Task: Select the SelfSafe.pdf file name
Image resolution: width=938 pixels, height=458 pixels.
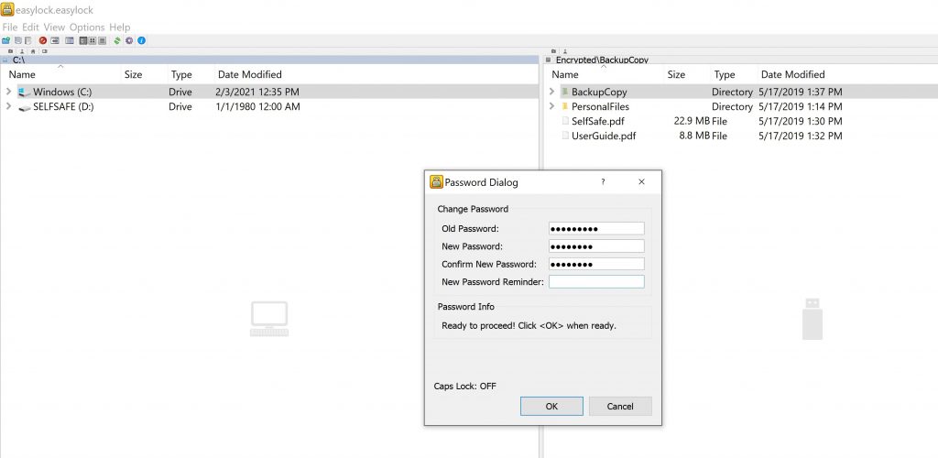Action: 599,122
